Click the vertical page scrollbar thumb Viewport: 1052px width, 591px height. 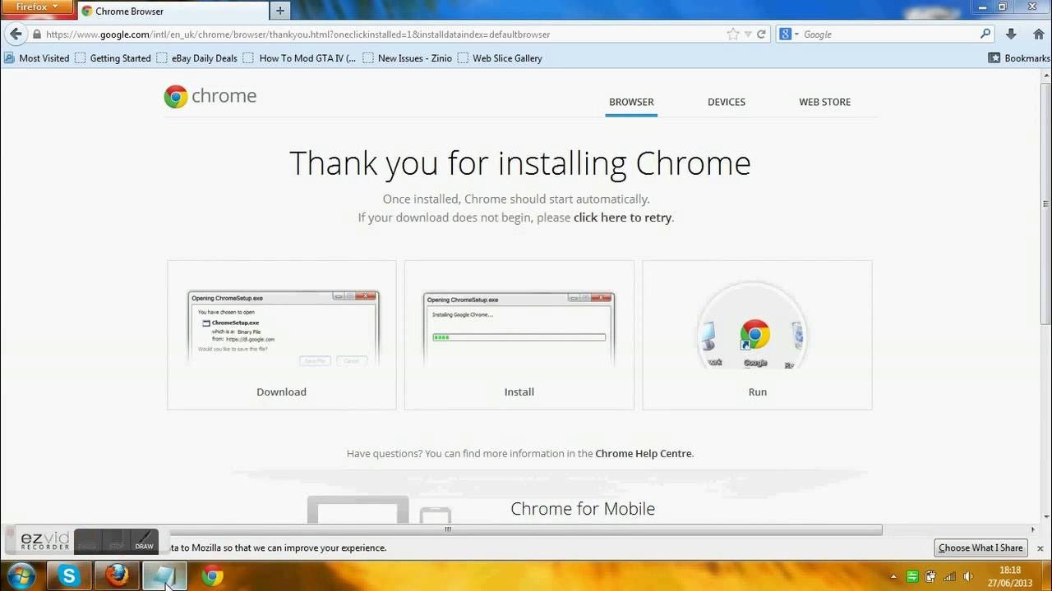pyautogui.click(x=1046, y=203)
